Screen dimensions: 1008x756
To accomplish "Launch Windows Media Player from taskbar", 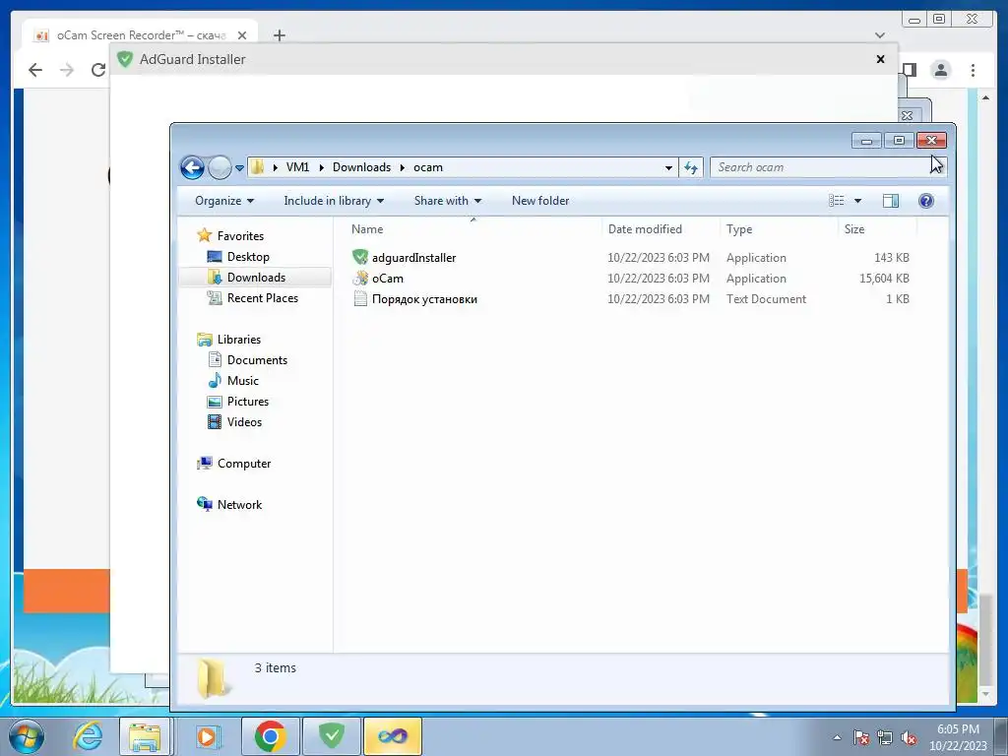I will [207, 736].
